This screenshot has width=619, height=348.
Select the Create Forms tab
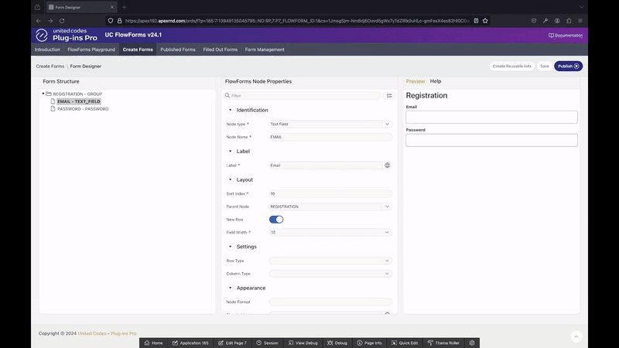[138, 49]
